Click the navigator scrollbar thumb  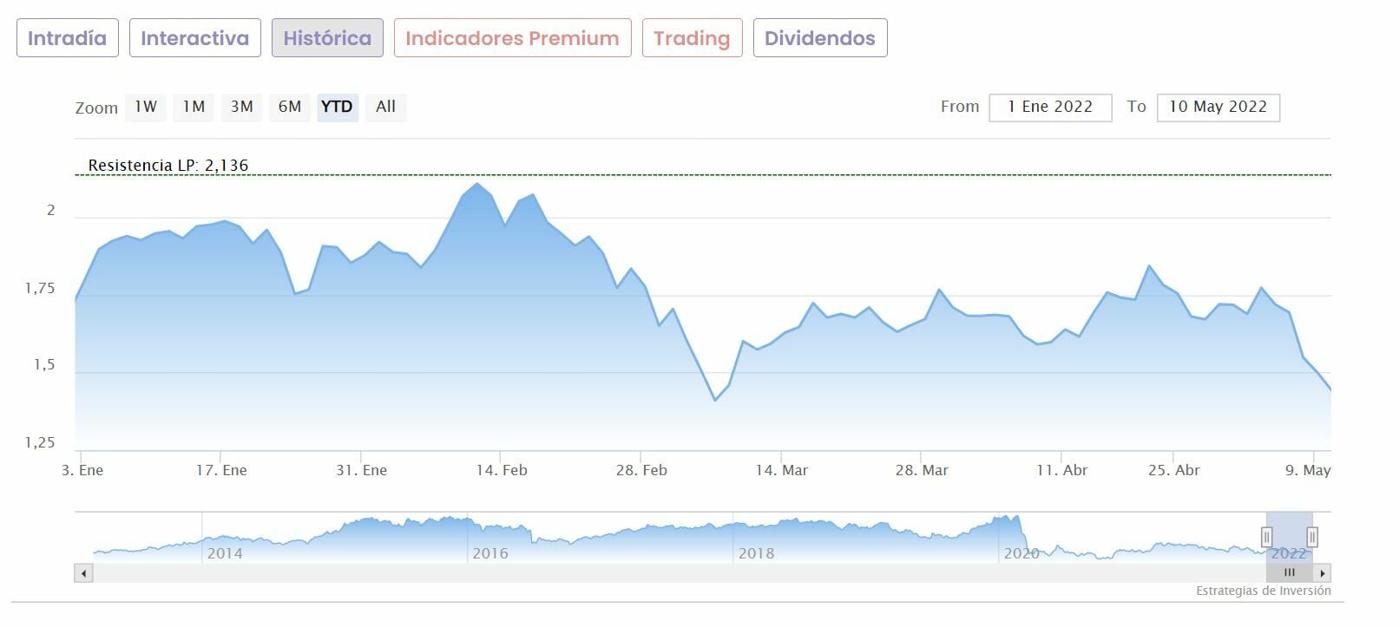click(1289, 573)
